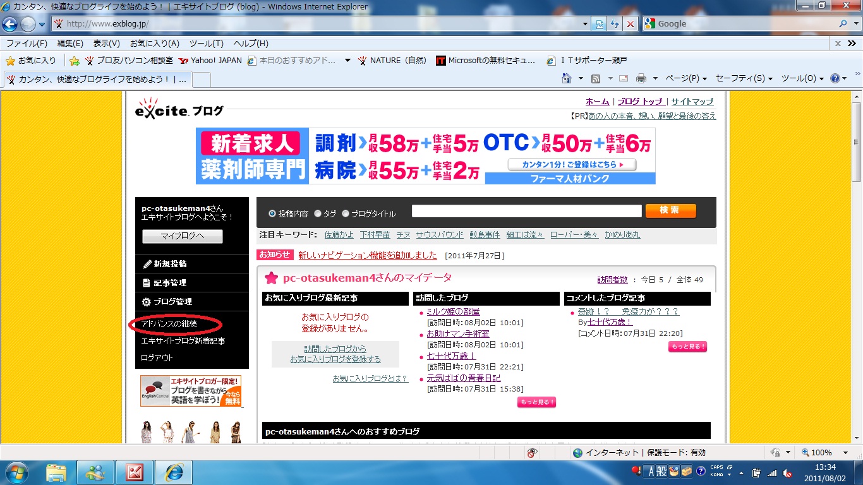Open the ページ(P) dropdown menu

coord(686,78)
